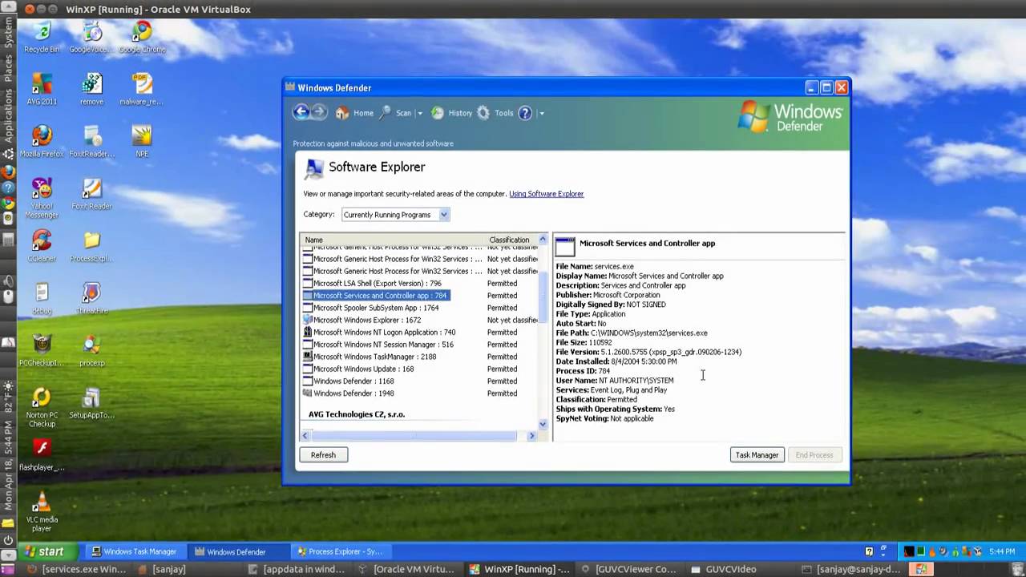This screenshot has height=577, width=1026.
Task: Open the AVG 2011 desktop icon
Action: [42, 90]
